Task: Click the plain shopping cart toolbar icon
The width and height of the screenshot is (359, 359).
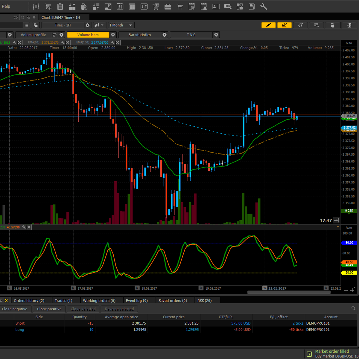Action: [x=180, y=6]
